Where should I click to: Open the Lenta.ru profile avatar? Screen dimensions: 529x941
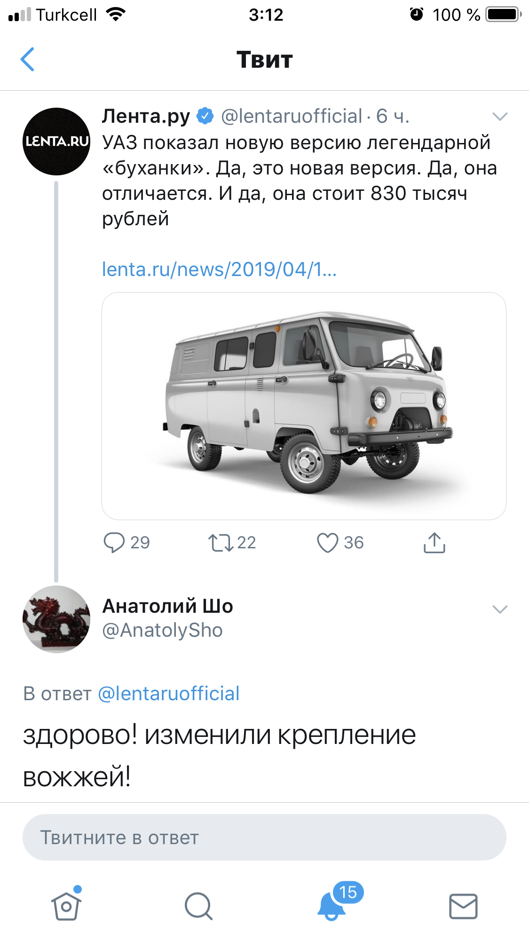[x=56, y=142]
